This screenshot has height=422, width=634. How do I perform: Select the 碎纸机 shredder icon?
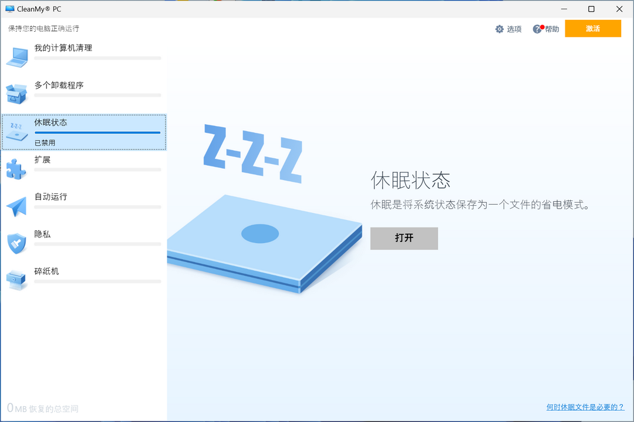(x=17, y=279)
